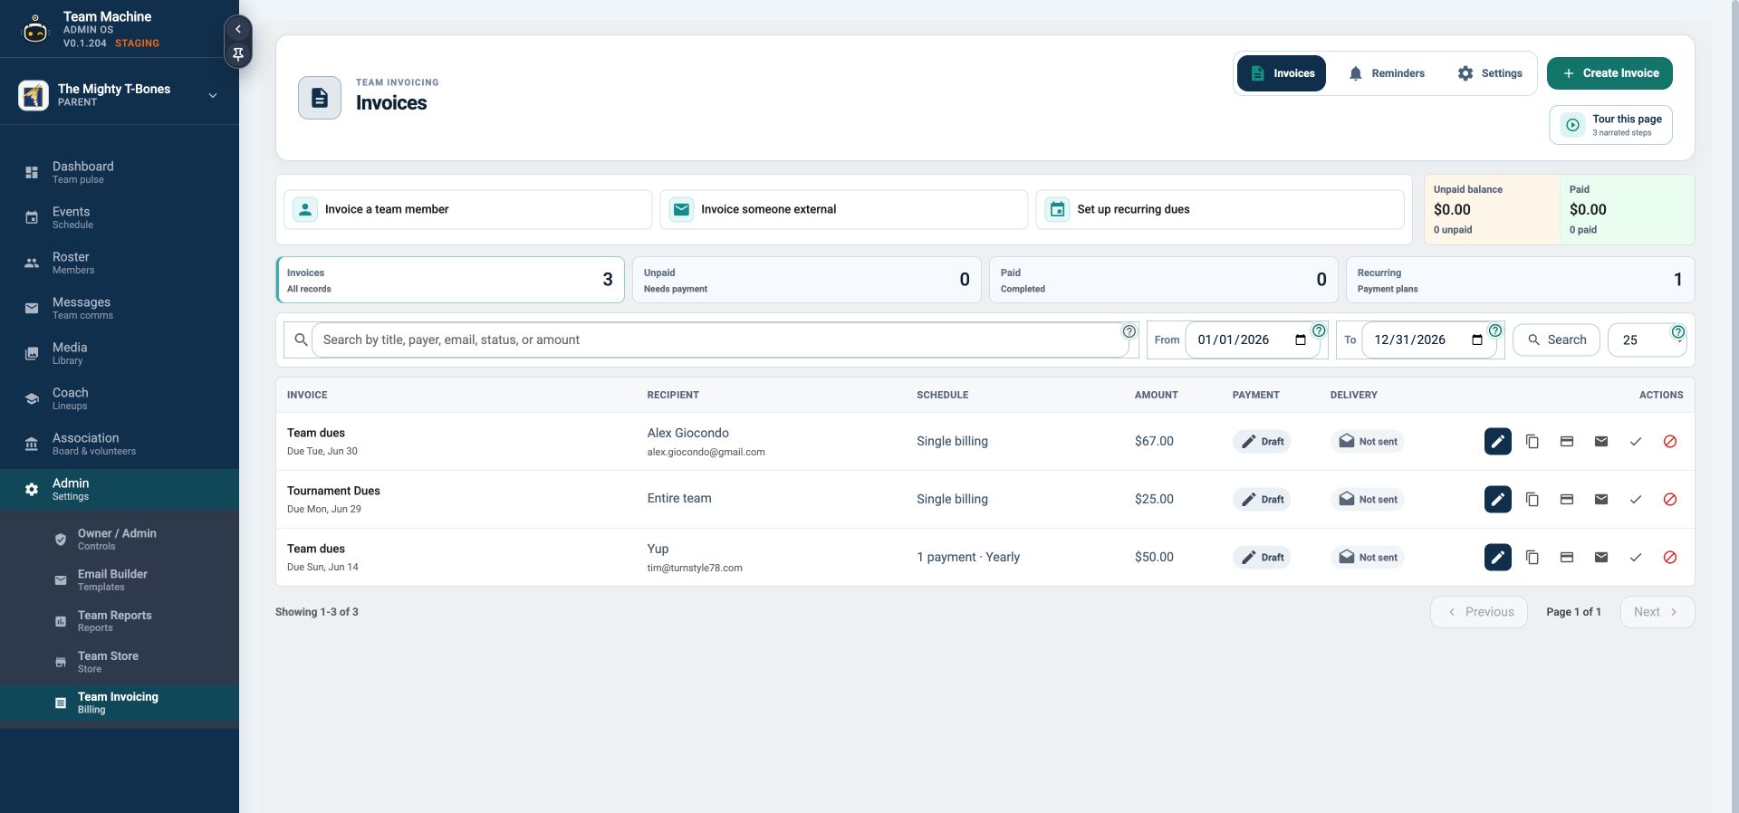
Task: Open card payment for Alex Giocondo invoice
Action: tap(1566, 441)
